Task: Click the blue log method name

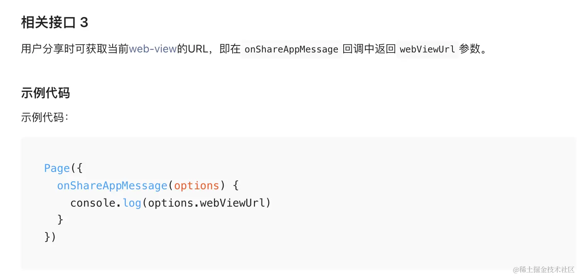Action: tap(132, 203)
